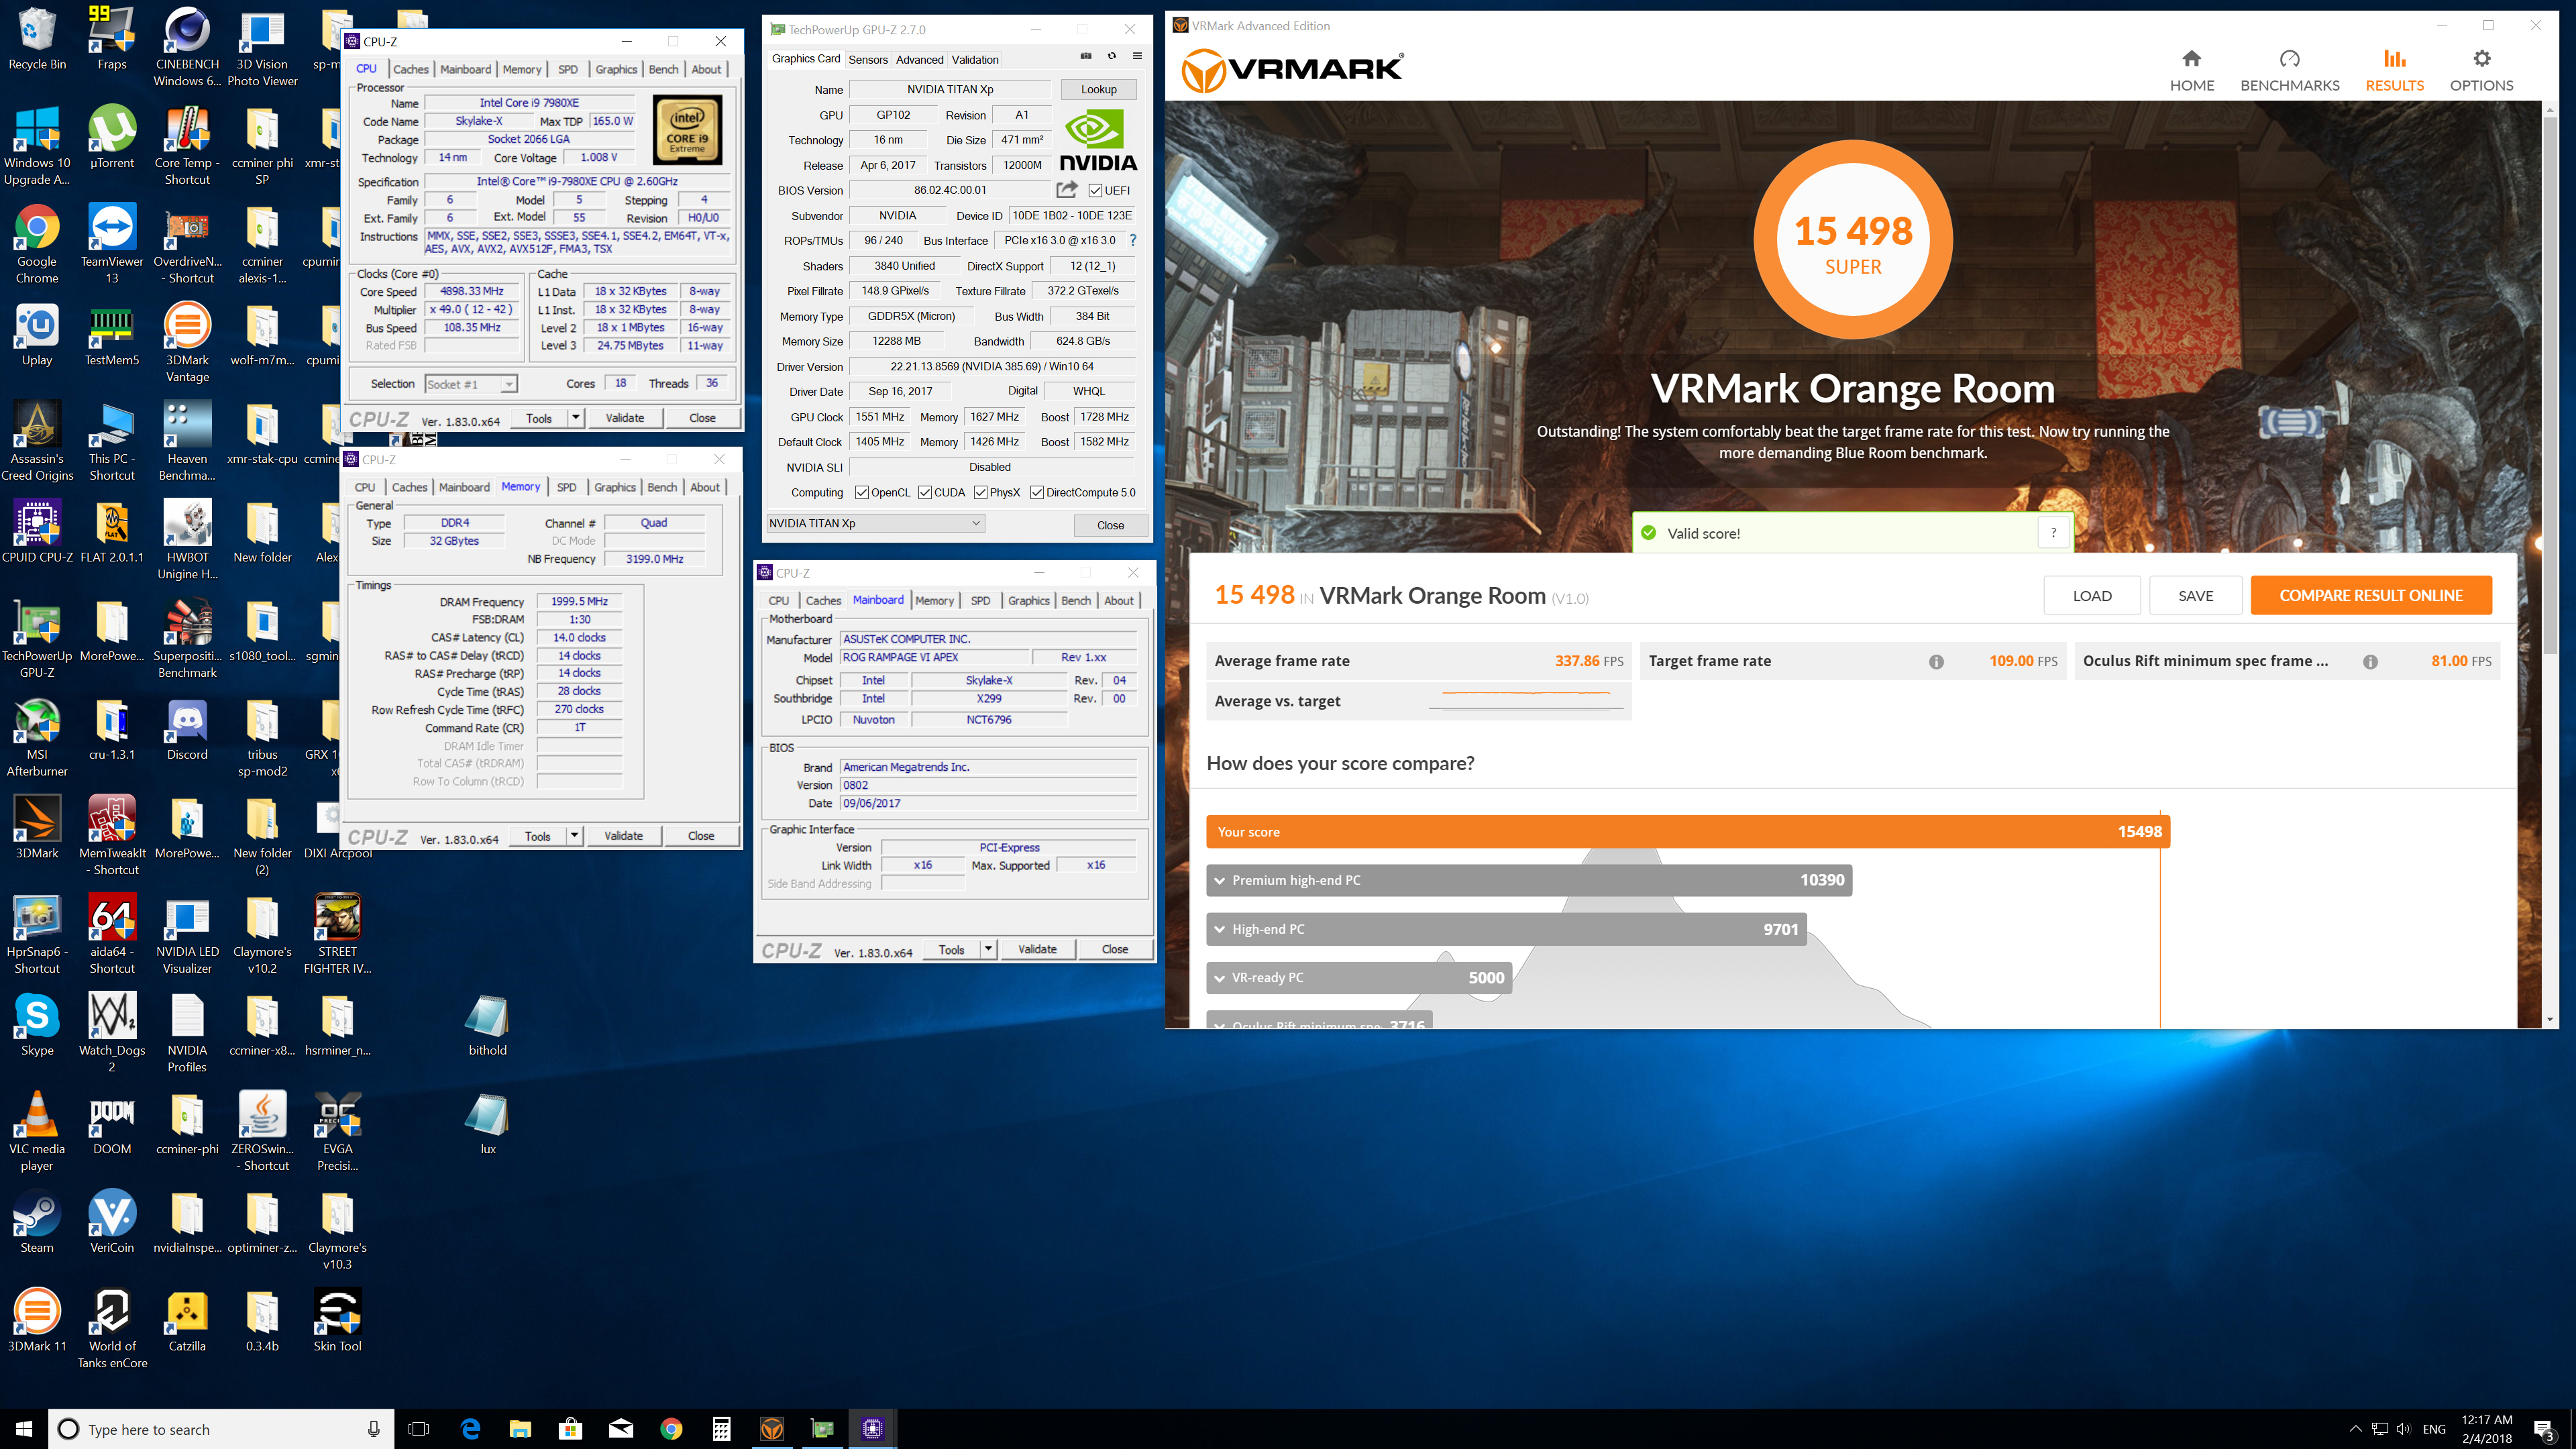Click the BIOS export share icon in GPU-Z

click(x=1067, y=189)
